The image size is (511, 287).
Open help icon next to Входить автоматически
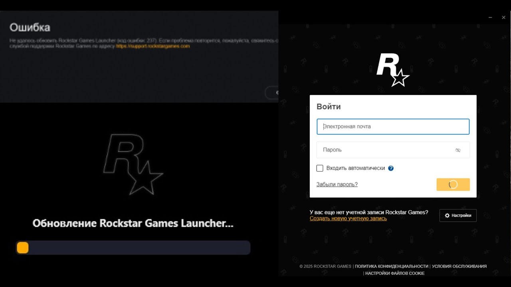coord(391,168)
